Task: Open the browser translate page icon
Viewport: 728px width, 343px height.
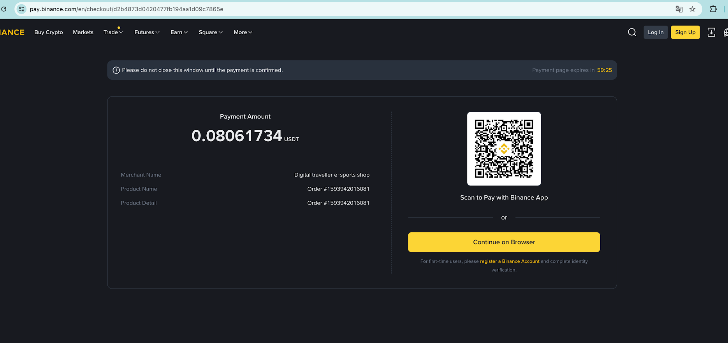Action: pos(679,9)
